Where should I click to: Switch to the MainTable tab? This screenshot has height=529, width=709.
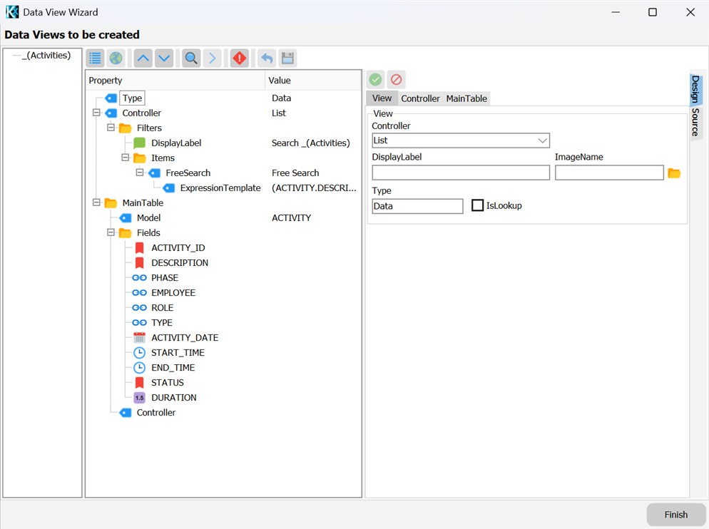click(466, 98)
